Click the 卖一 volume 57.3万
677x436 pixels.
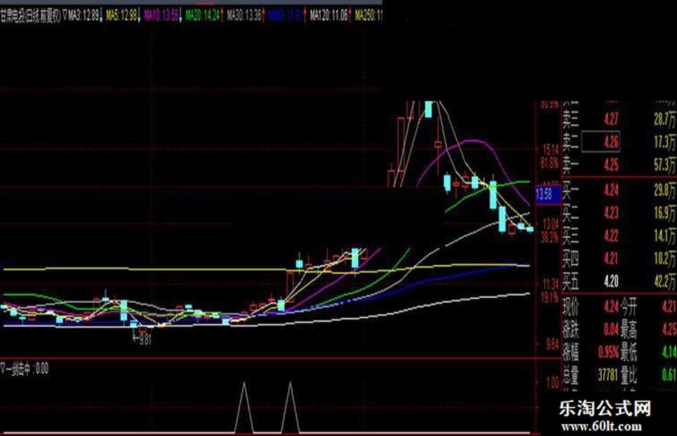point(665,165)
